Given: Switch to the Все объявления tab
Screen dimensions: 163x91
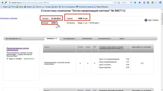Looking at the screenshot, I should tap(13, 38).
